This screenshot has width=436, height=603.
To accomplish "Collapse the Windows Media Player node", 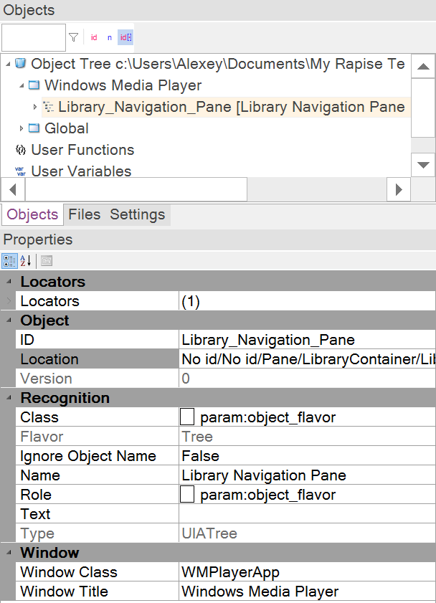I will point(22,85).
